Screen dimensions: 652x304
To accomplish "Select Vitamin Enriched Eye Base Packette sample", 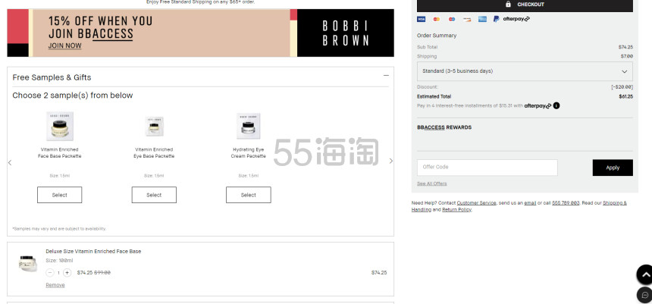I will [x=154, y=195].
